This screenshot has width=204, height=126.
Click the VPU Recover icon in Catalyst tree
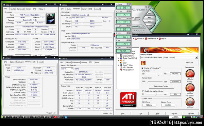[x=121, y=68]
